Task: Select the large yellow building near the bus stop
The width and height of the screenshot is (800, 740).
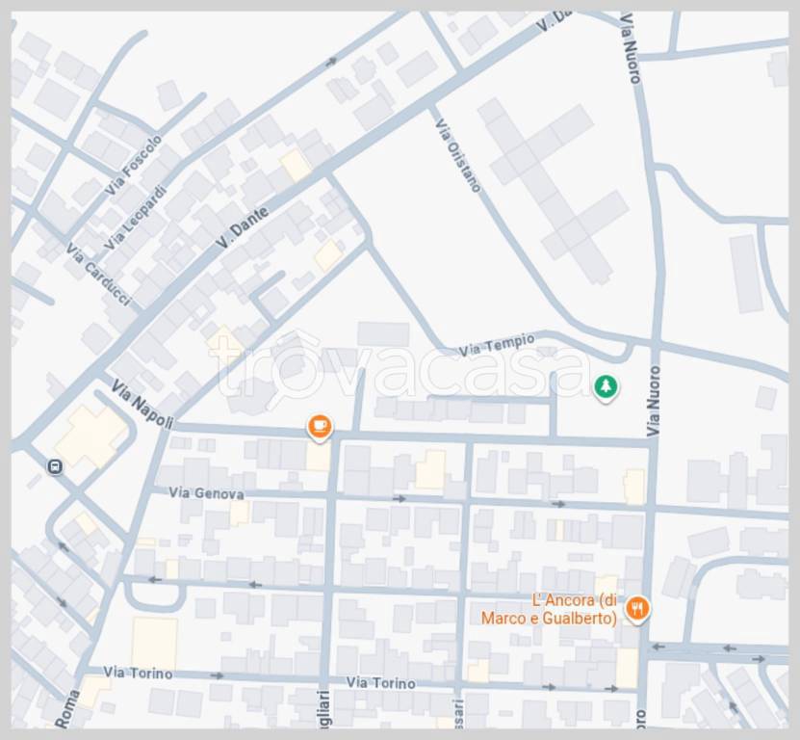Action: tap(91, 436)
